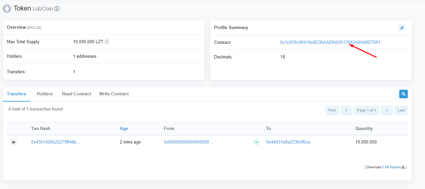
Task: Select the '2 mins ago' age cell
Action: tap(130, 142)
